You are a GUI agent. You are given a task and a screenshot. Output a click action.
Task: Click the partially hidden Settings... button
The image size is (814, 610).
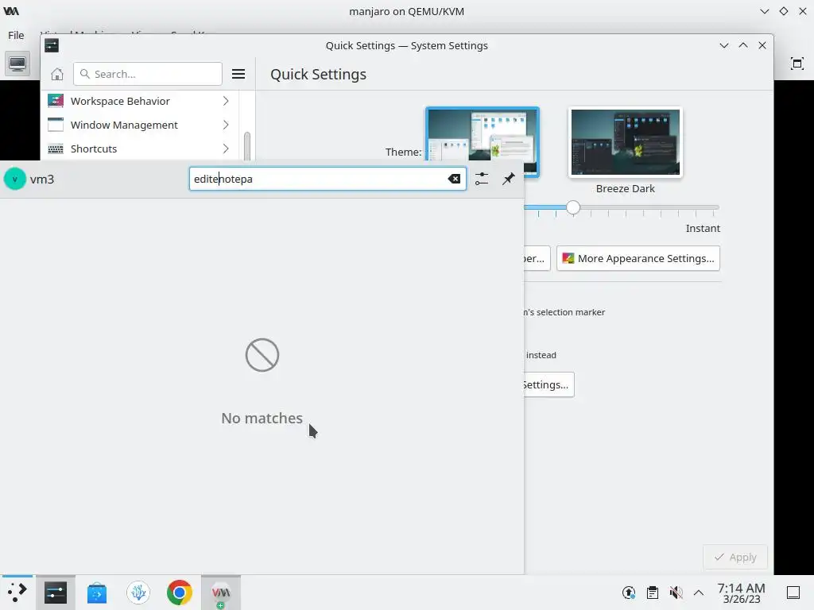tap(548, 385)
